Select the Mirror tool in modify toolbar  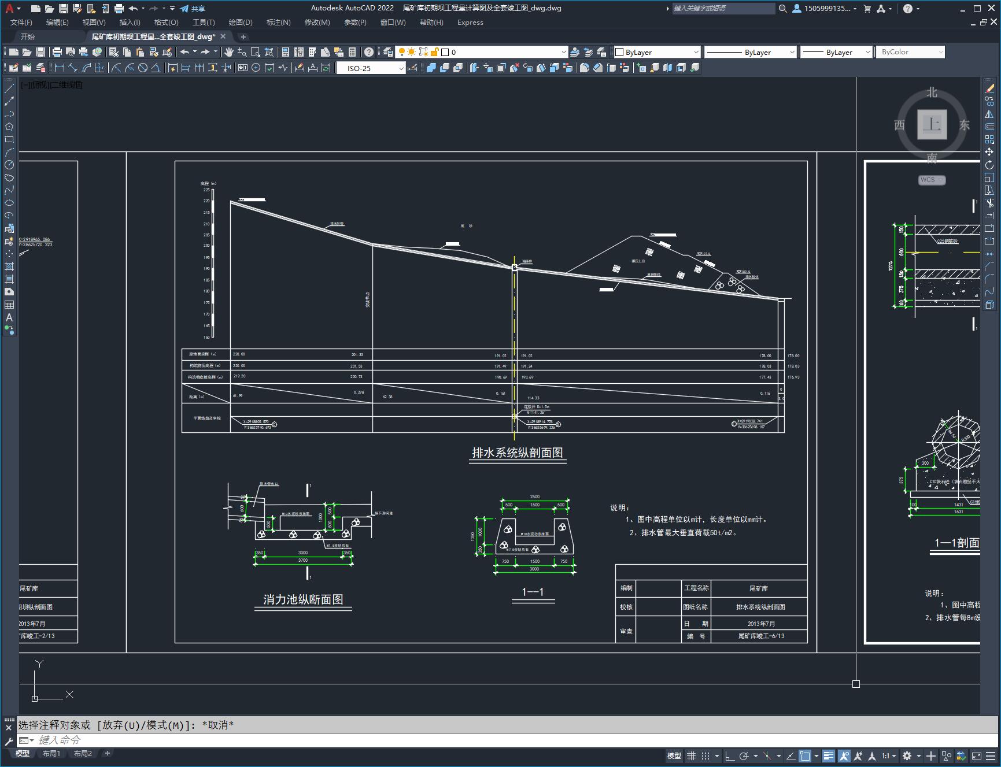pos(989,114)
